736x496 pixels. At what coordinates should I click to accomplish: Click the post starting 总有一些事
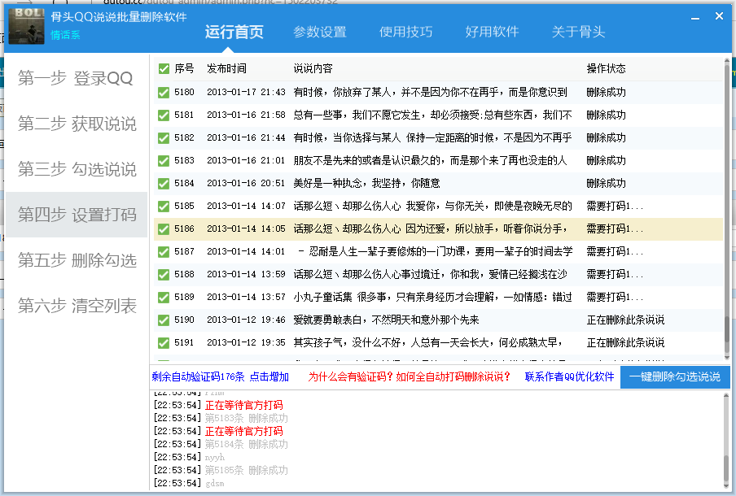(433, 115)
